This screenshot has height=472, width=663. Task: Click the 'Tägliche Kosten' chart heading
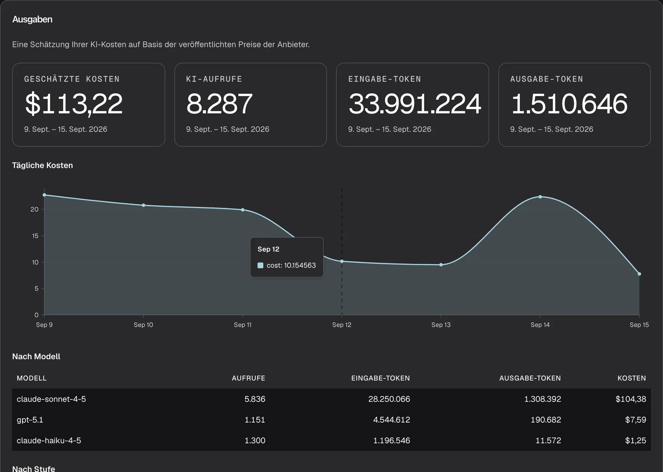(x=42, y=165)
